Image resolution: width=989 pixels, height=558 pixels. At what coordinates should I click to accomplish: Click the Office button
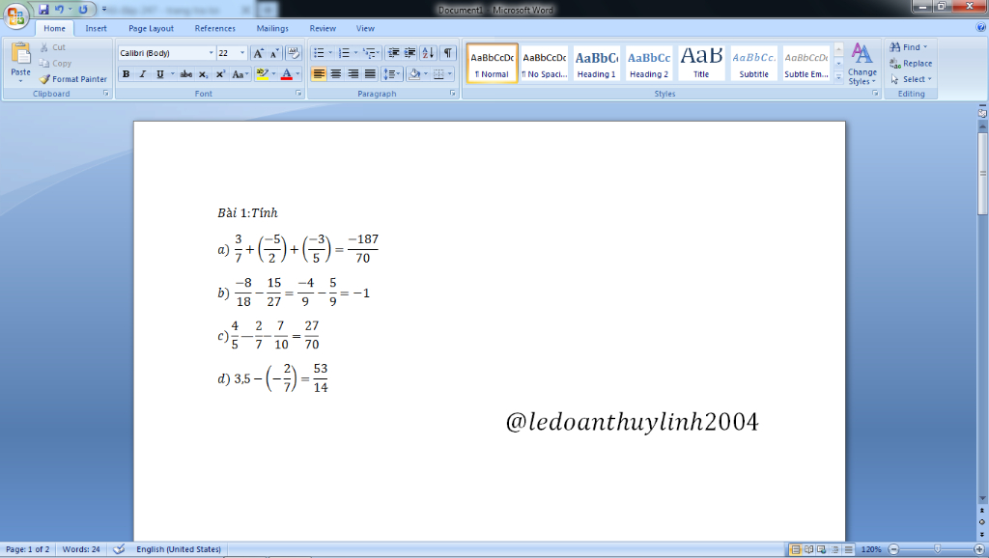(15, 15)
